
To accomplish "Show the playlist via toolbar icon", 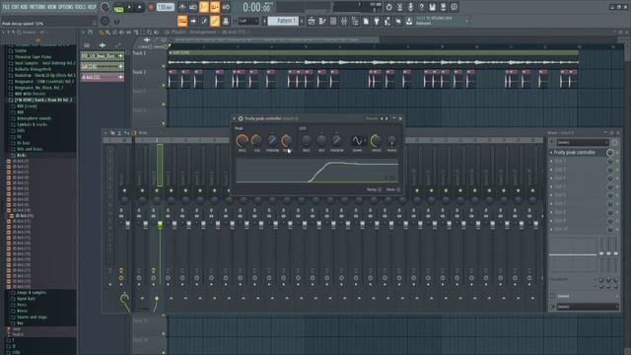I will point(312,21).
